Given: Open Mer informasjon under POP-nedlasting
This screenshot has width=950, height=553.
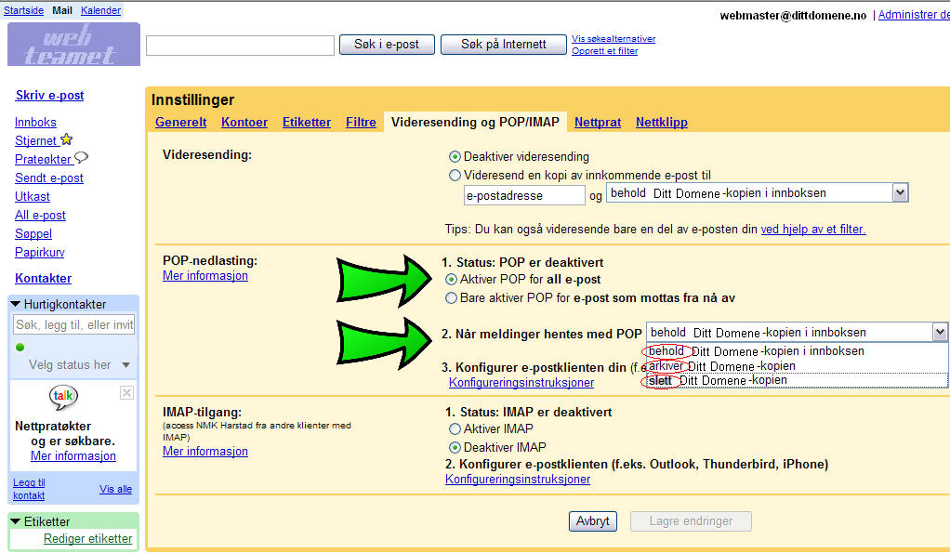Looking at the screenshot, I should [x=205, y=276].
